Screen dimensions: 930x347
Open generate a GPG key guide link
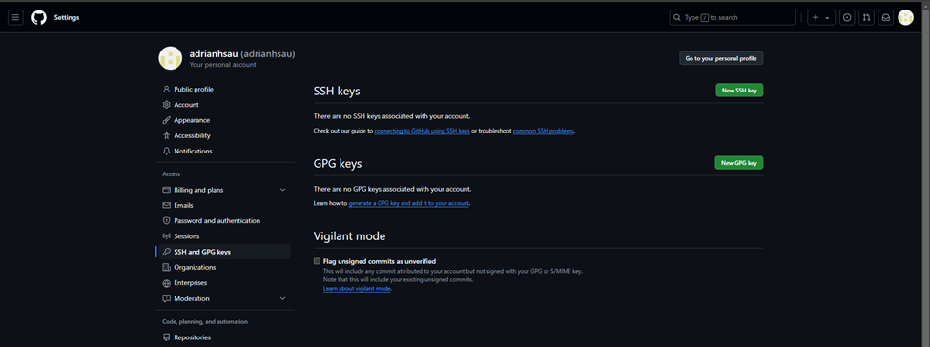408,203
